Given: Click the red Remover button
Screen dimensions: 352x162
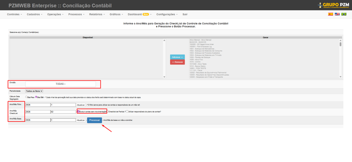Looking at the screenshot, I should 177,62.
